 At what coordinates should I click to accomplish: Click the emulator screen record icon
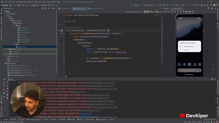tap(190, 12)
